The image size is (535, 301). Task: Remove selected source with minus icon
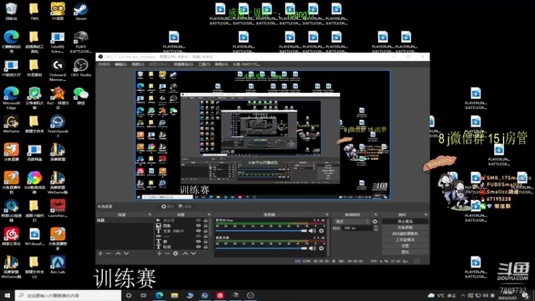point(167,254)
